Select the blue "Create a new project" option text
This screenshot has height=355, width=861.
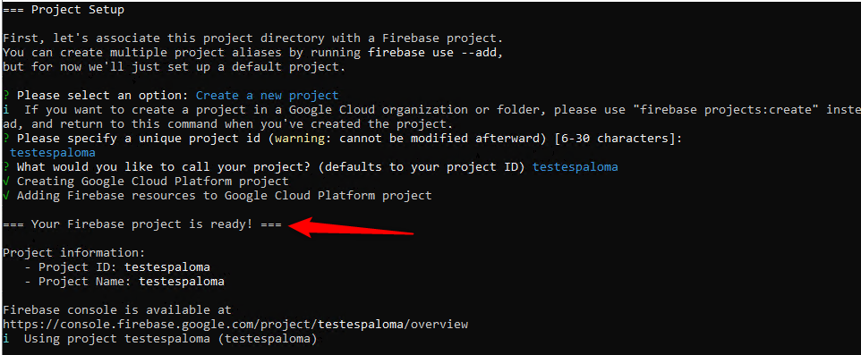point(268,96)
